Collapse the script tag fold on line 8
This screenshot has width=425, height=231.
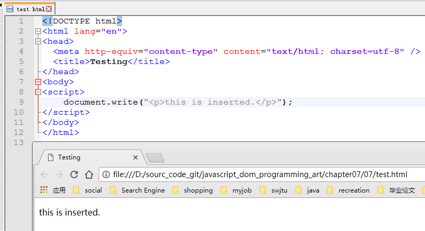38,92
